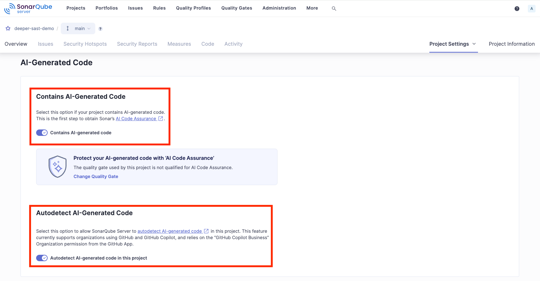This screenshot has width=540, height=281.
Task: Click the deeper-sast-demo breadcrumb
Action: click(34, 28)
